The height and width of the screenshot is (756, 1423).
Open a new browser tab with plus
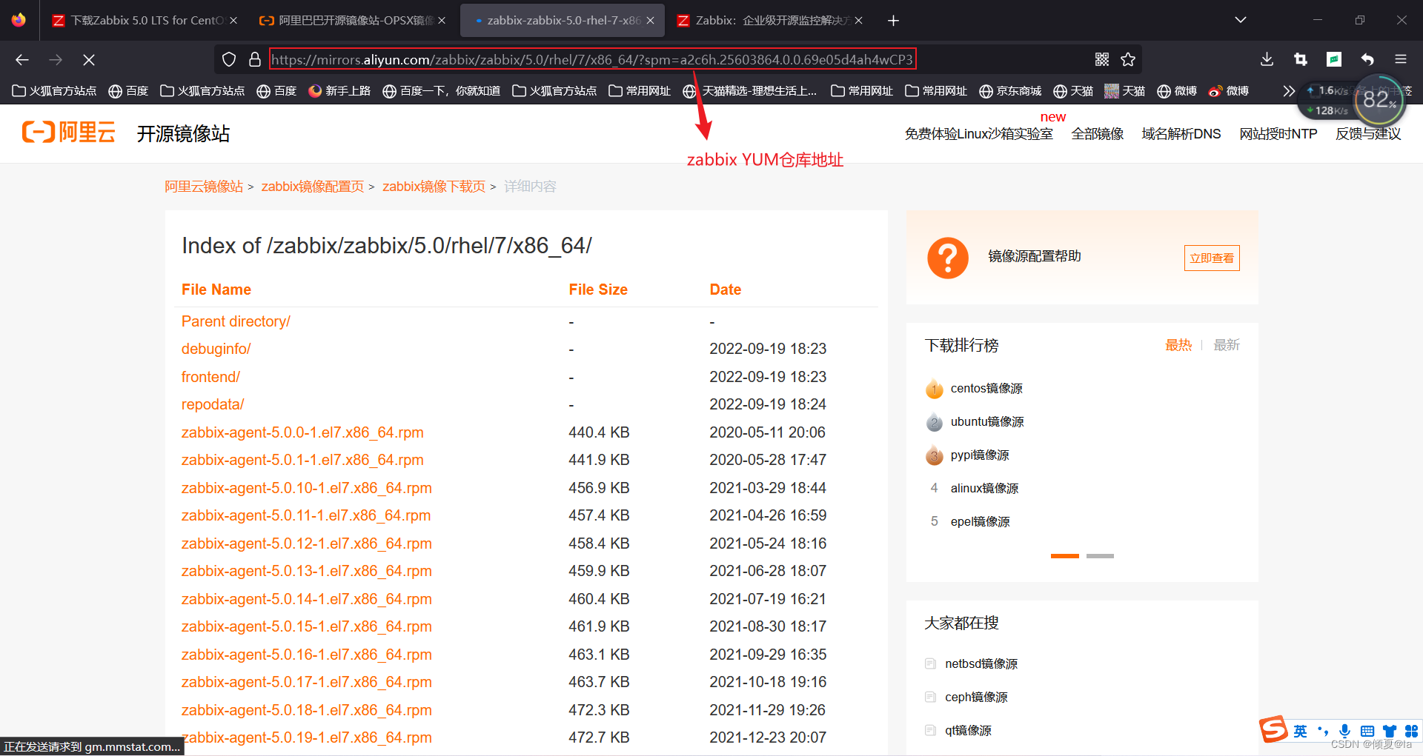(x=893, y=21)
